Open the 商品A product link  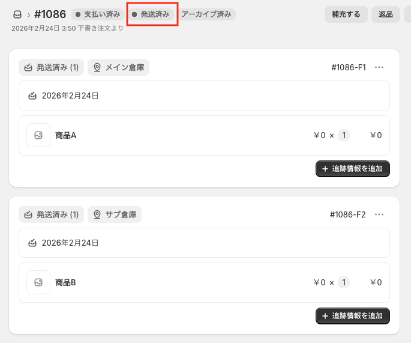click(65, 135)
